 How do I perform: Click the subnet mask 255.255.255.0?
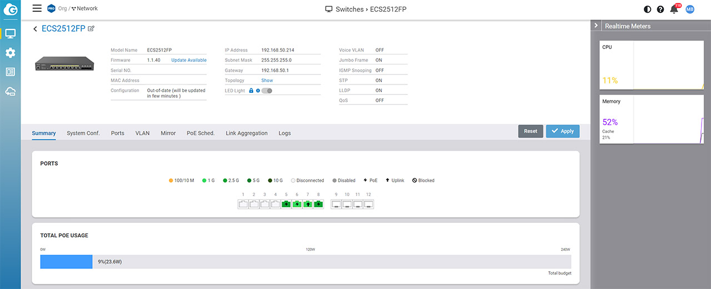277,60
